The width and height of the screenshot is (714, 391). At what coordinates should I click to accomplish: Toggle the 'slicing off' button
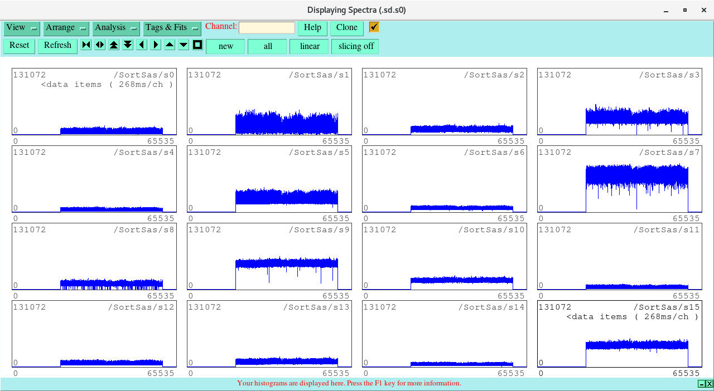pos(355,46)
